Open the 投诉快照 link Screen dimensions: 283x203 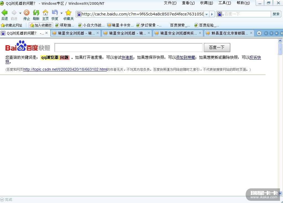pos(255,57)
